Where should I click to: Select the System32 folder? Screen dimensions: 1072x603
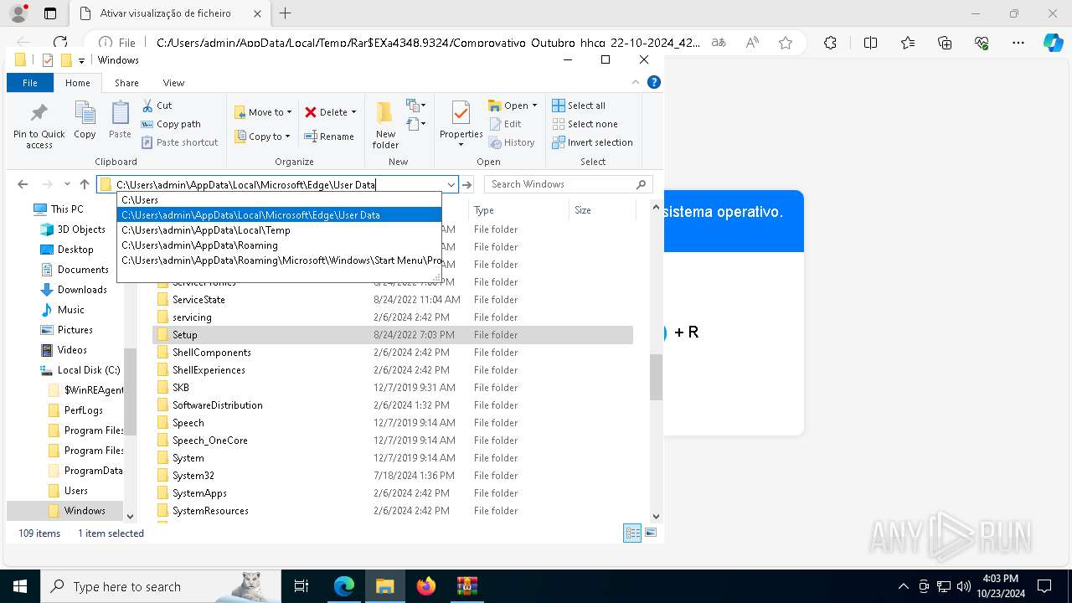[193, 476]
